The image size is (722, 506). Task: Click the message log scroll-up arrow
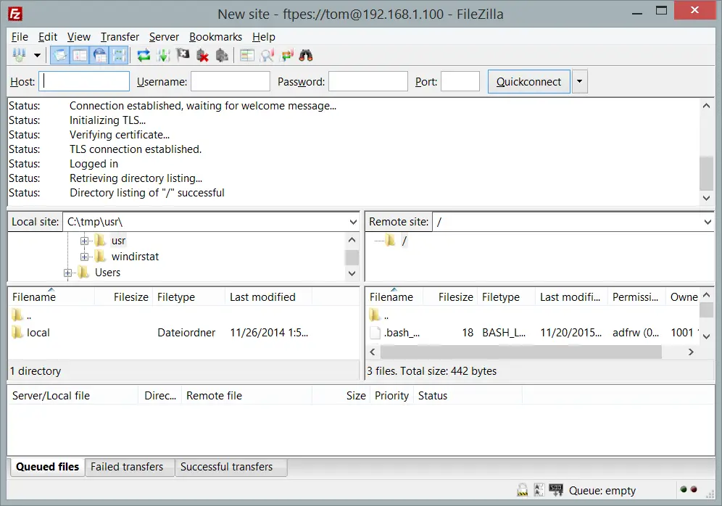point(706,105)
